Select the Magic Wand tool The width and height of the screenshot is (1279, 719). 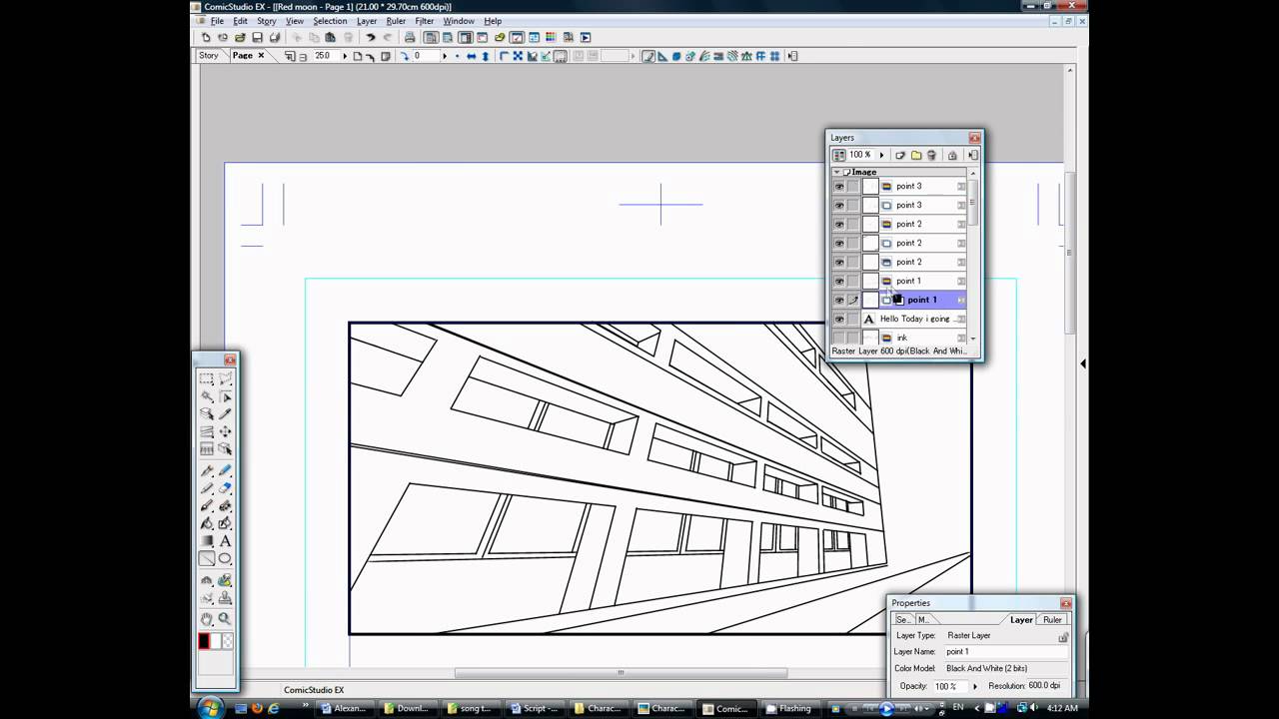(206, 396)
